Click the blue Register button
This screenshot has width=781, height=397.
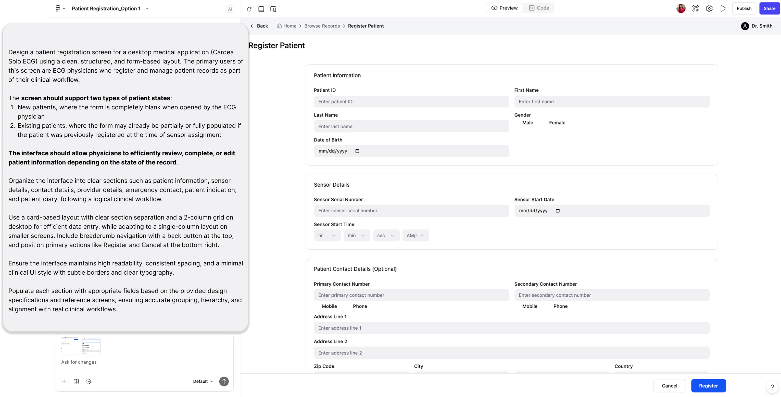[708, 386]
